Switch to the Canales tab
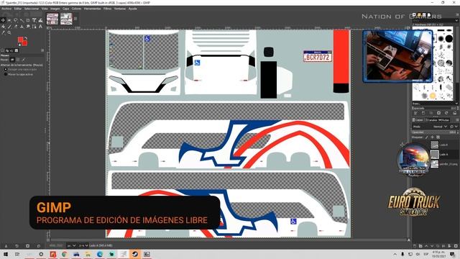The height and width of the screenshot is (259, 460). coord(431,120)
